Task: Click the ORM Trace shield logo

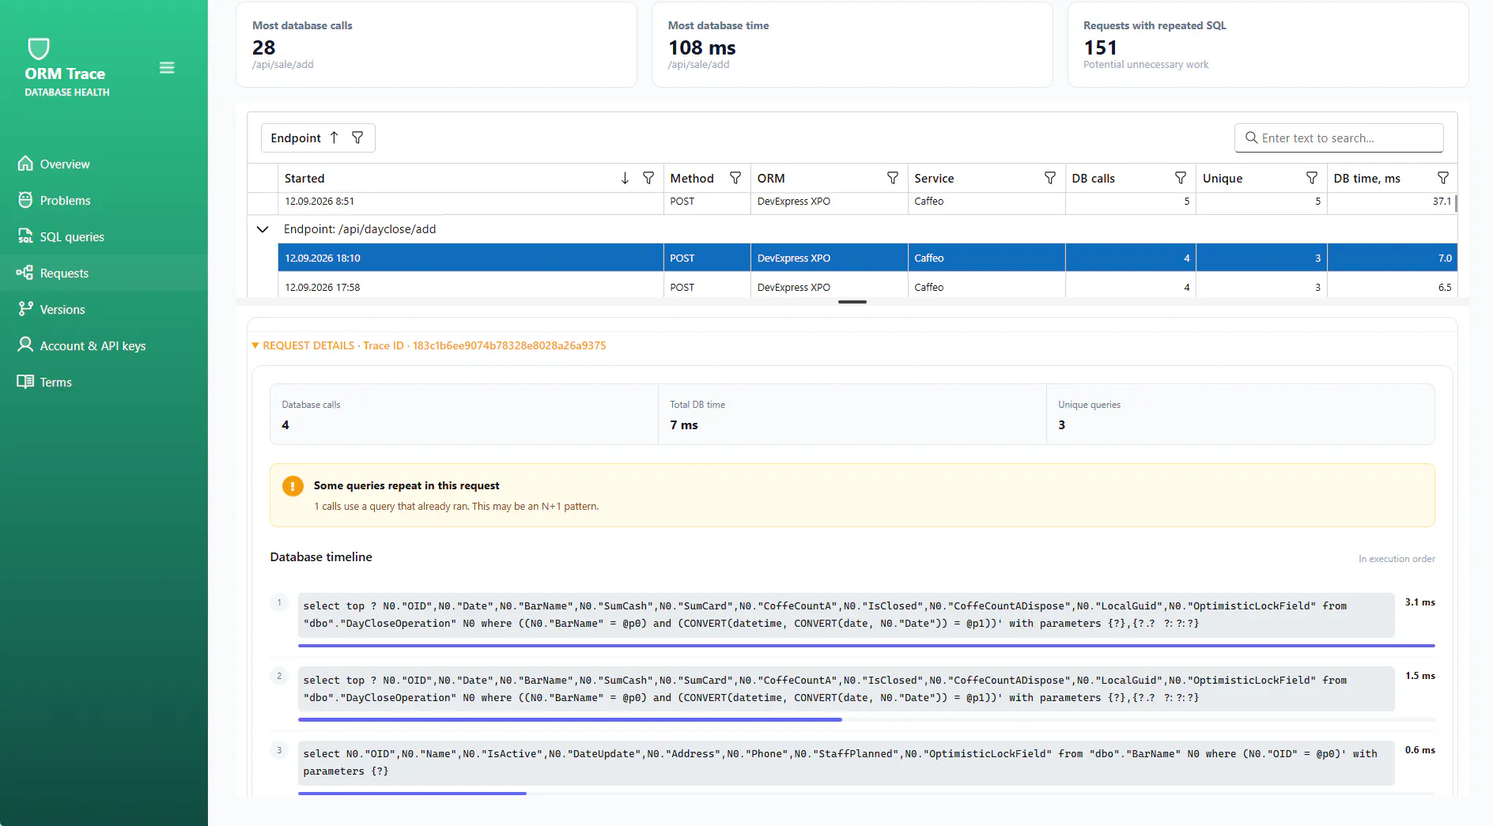Action: tap(39, 48)
